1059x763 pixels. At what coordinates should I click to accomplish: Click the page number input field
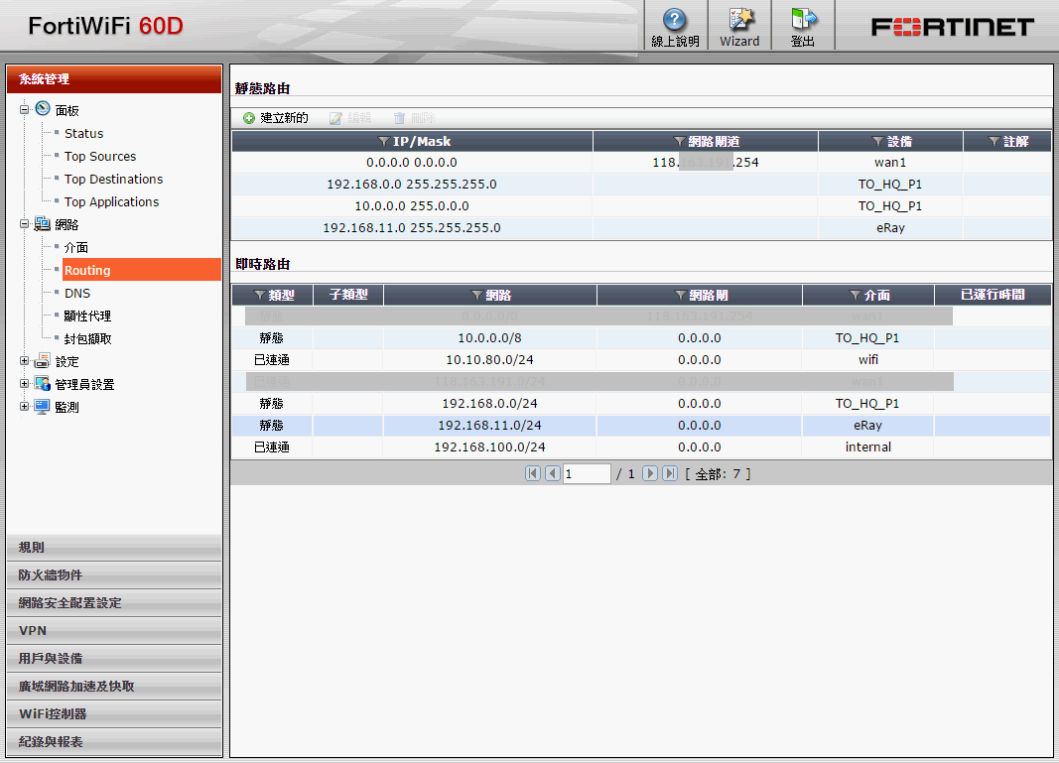click(587, 473)
